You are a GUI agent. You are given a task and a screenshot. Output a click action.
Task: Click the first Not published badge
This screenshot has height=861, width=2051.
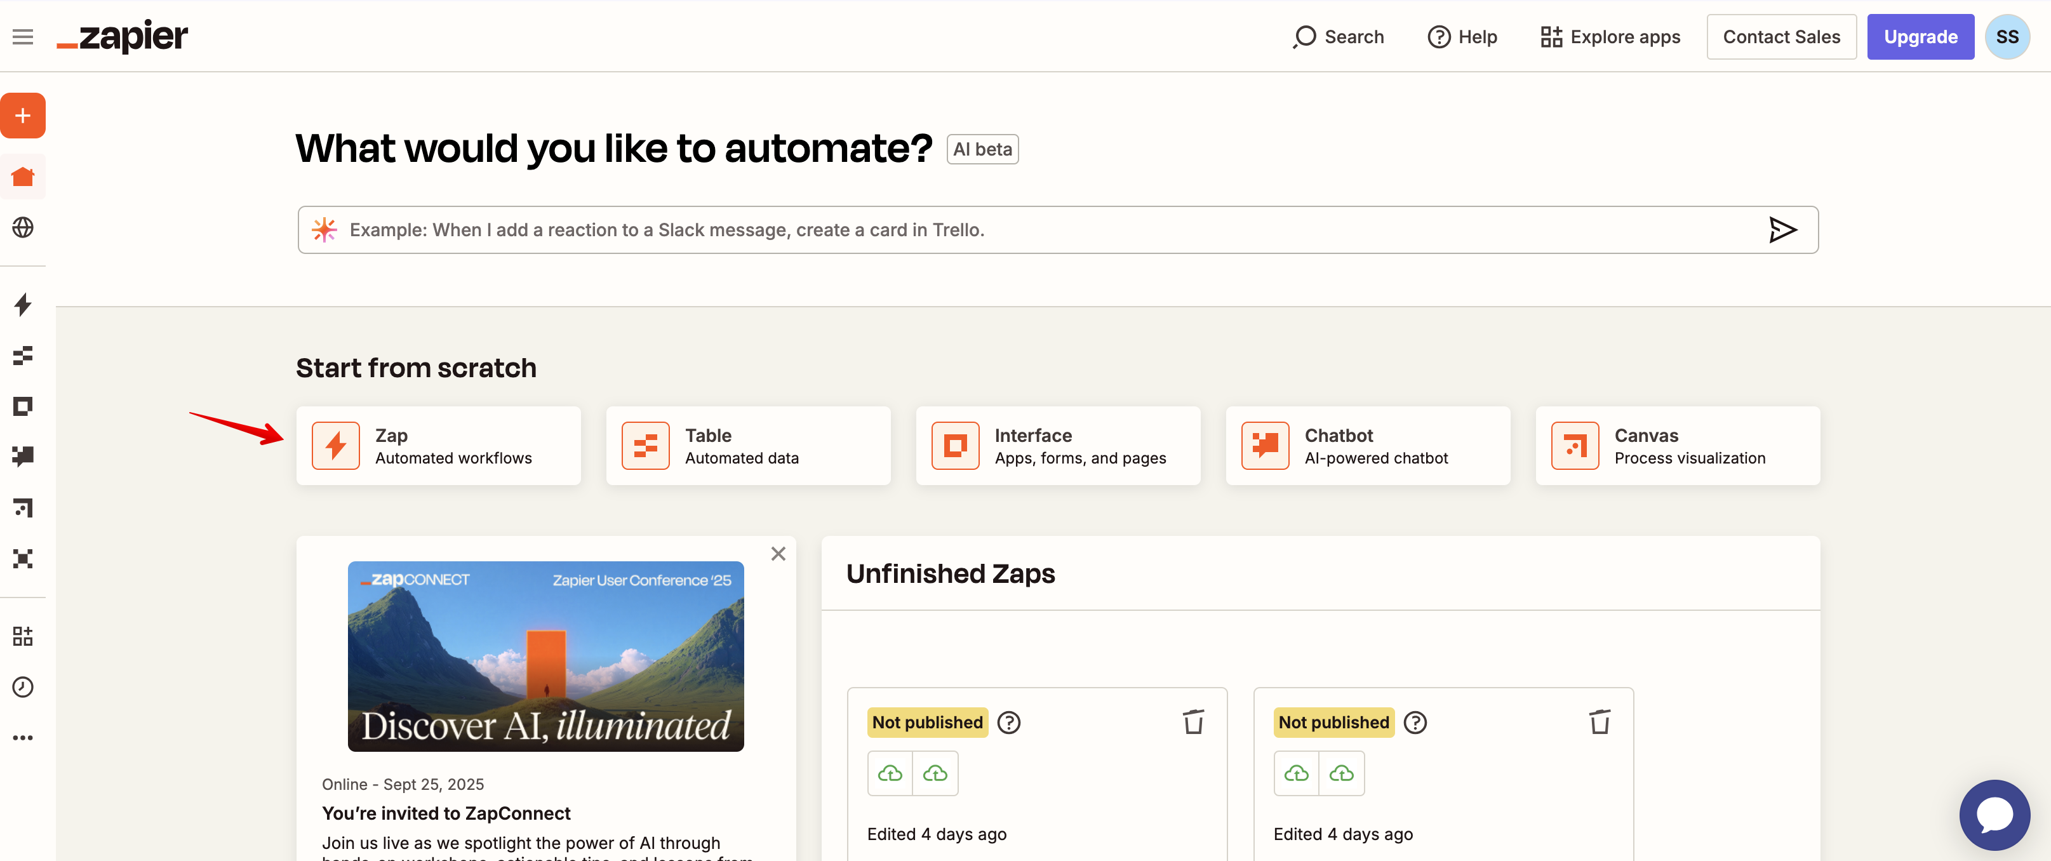tap(928, 723)
